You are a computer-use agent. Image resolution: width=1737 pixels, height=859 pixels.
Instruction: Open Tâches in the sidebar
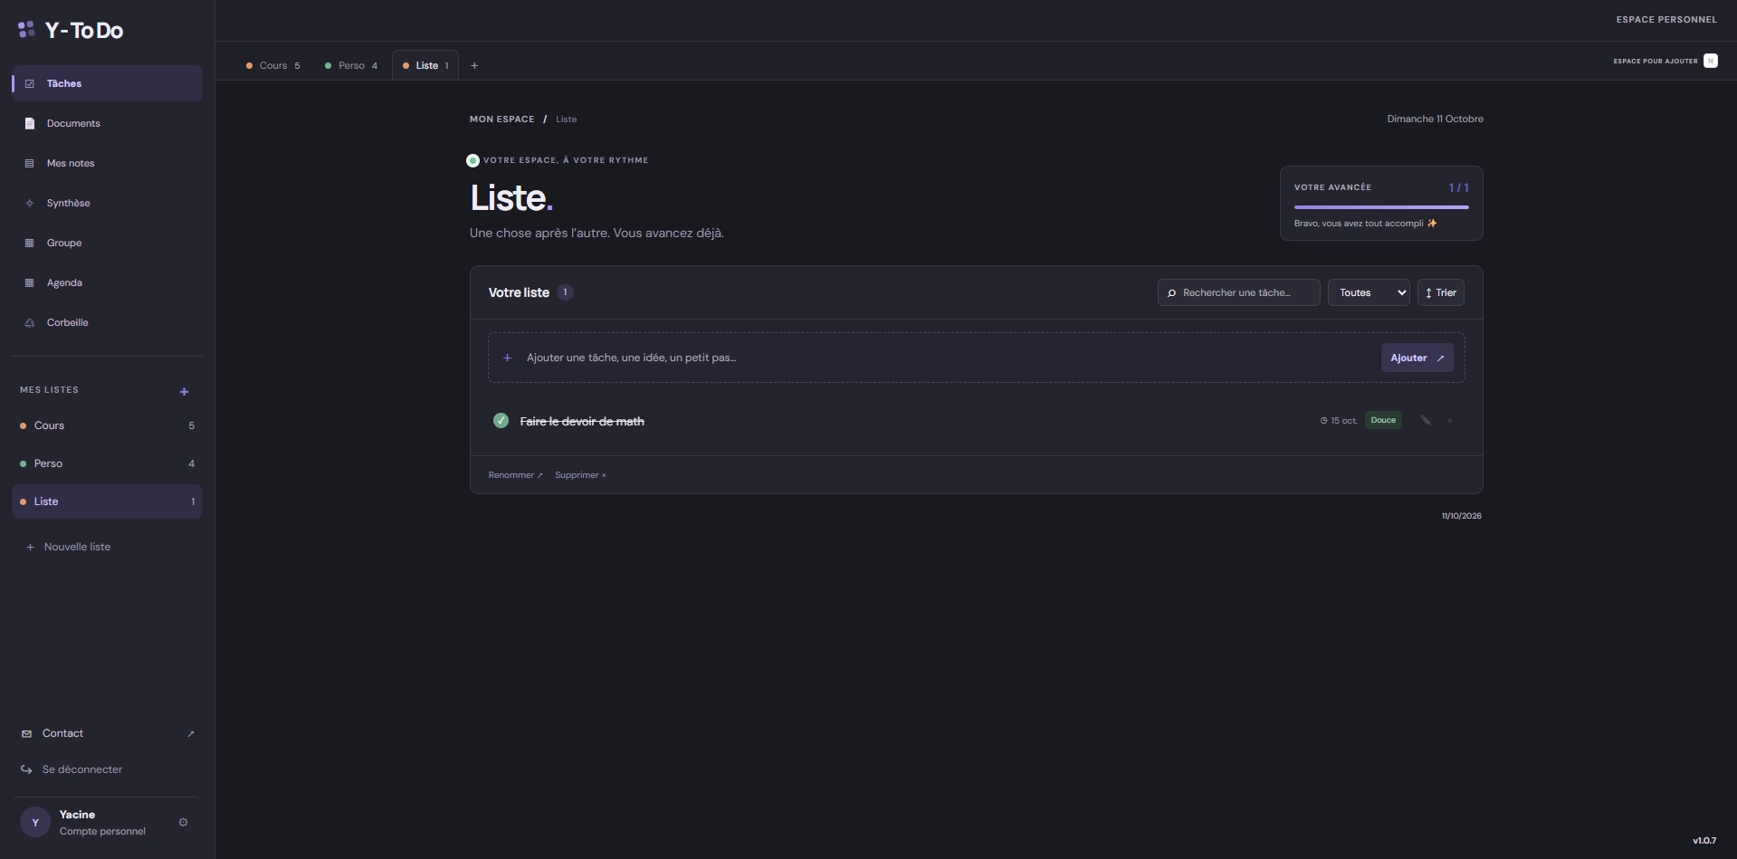pos(107,83)
